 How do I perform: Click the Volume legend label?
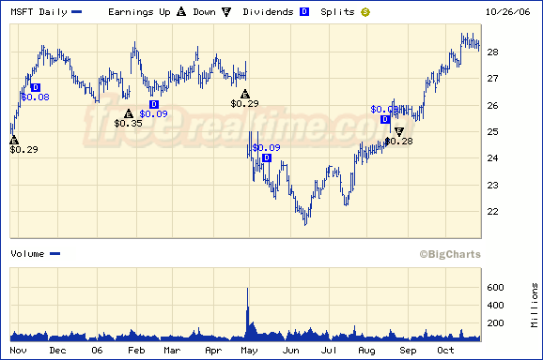point(27,254)
